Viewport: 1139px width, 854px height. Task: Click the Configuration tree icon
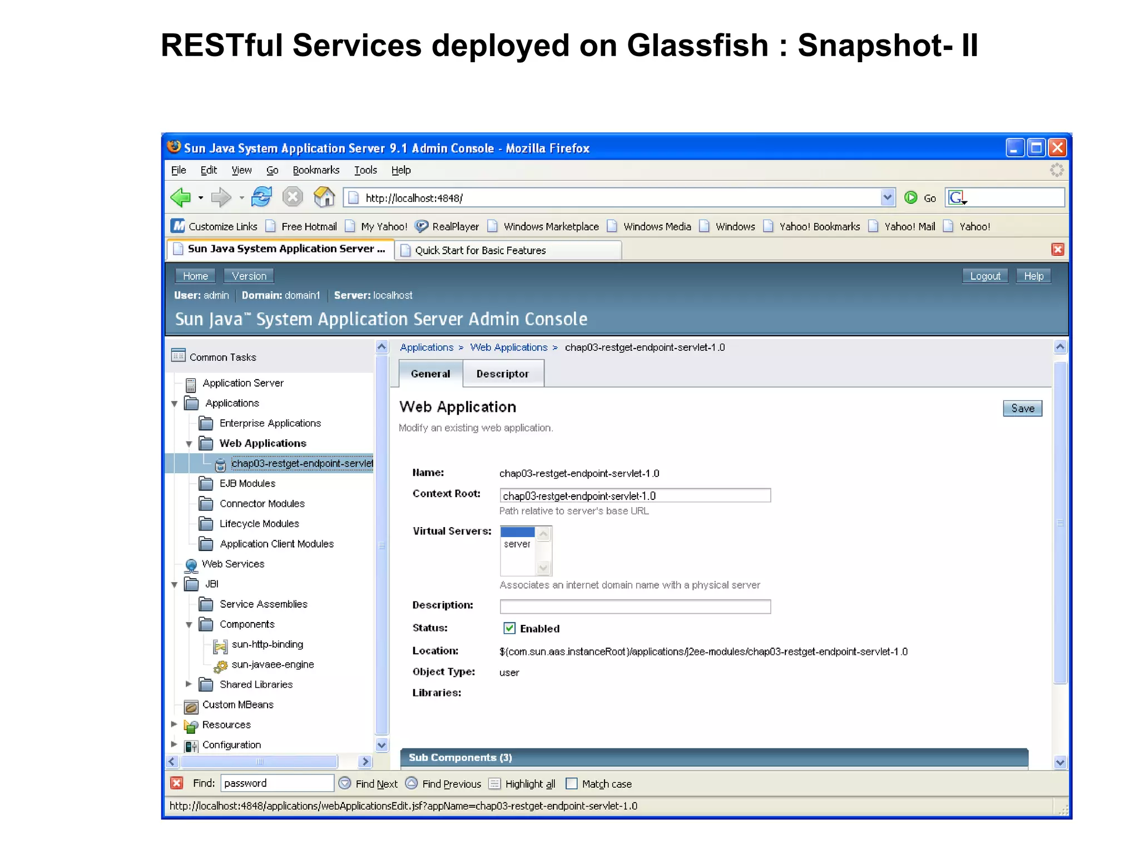[191, 746]
